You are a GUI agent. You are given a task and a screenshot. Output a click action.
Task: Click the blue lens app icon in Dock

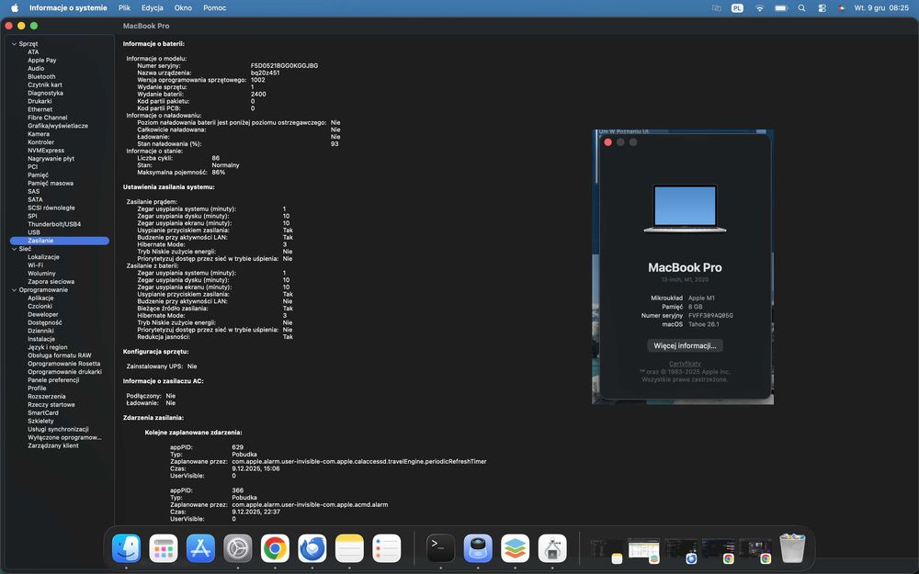point(478,548)
